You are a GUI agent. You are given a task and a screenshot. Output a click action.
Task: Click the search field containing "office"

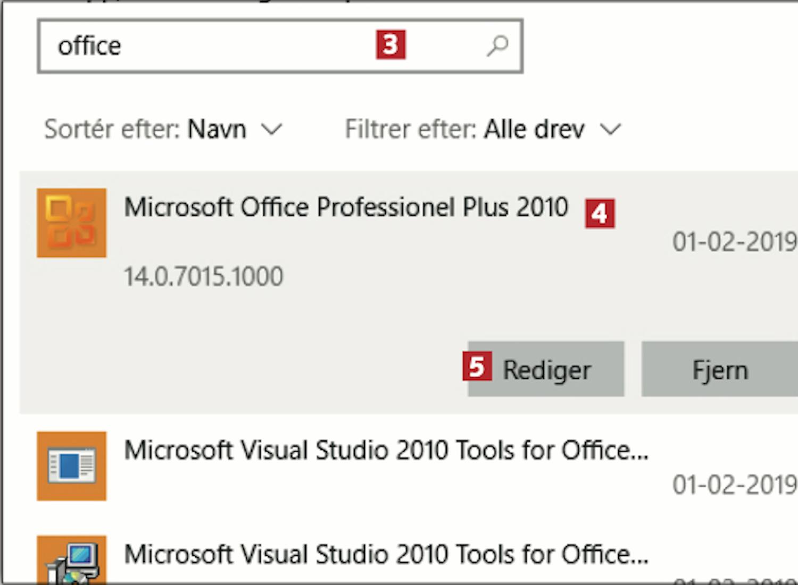tap(280, 46)
